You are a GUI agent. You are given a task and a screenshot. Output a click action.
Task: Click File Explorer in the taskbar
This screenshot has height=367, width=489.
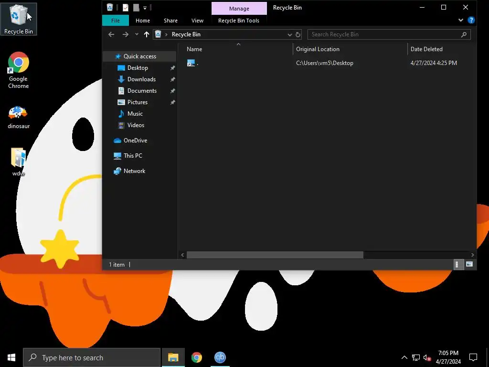coord(173,357)
